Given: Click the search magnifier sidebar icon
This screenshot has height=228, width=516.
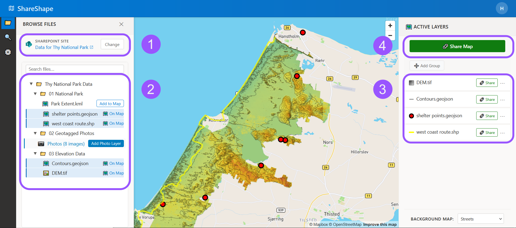Looking at the screenshot, I should [8, 37].
